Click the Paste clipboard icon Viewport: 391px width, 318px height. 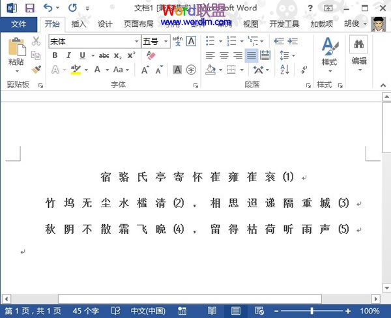[x=16, y=52]
